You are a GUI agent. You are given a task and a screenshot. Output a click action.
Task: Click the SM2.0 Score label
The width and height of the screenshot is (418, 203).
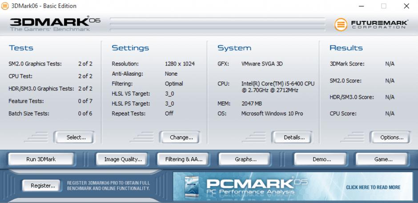click(x=346, y=81)
